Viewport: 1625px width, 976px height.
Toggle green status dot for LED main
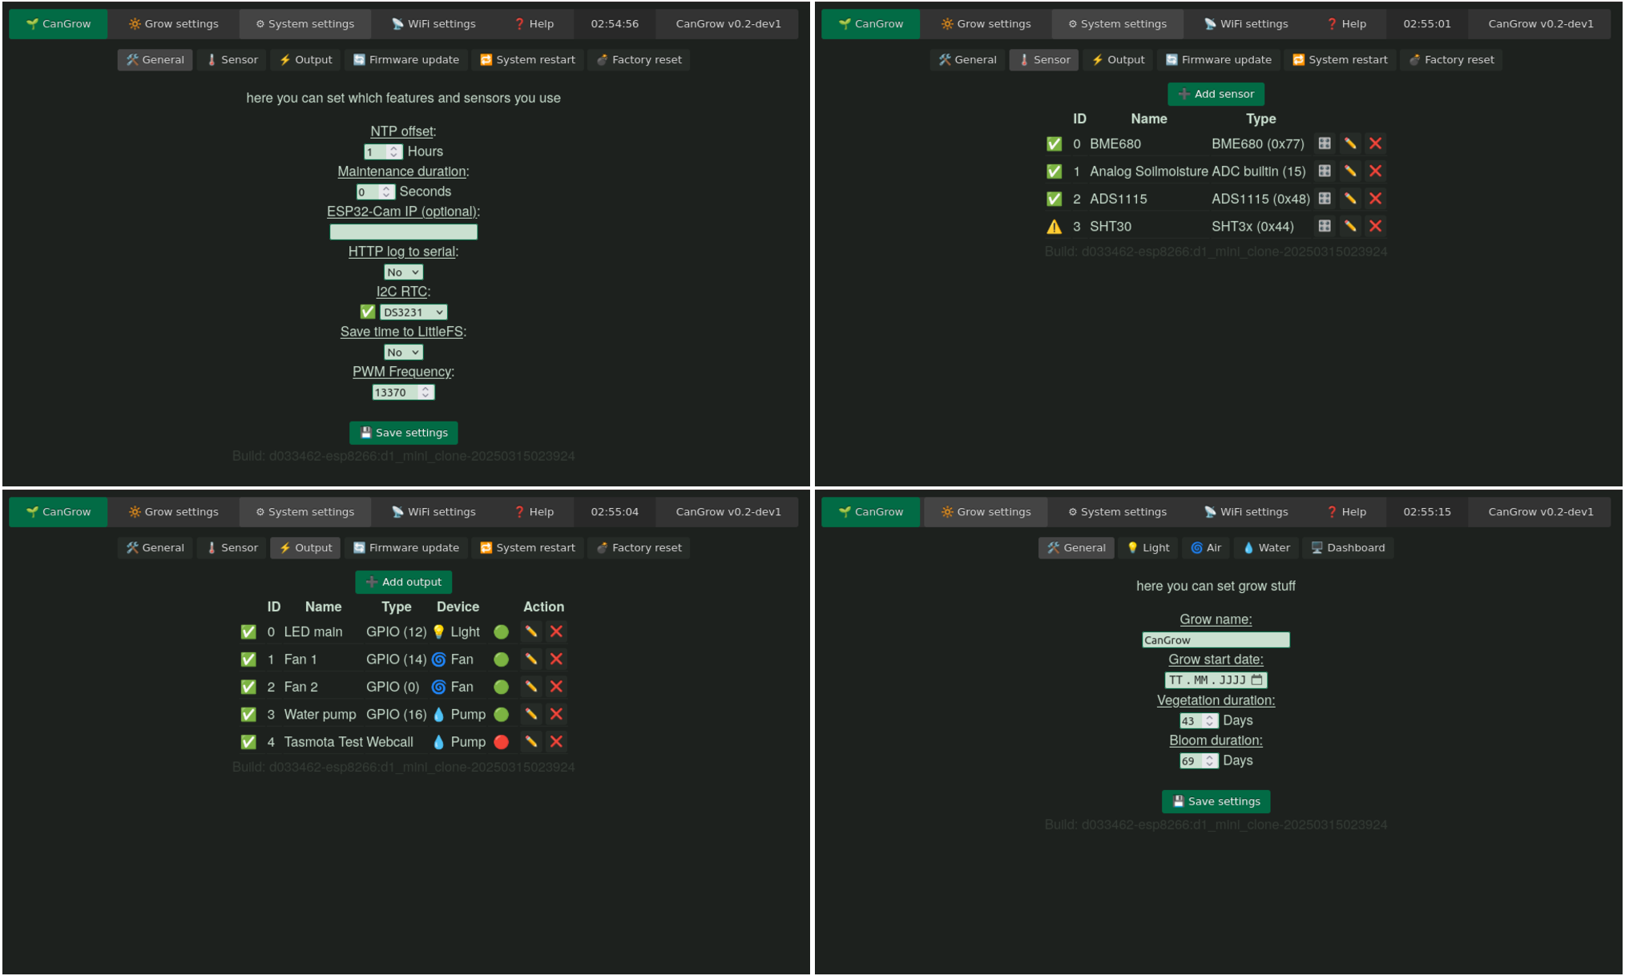pos(502,631)
